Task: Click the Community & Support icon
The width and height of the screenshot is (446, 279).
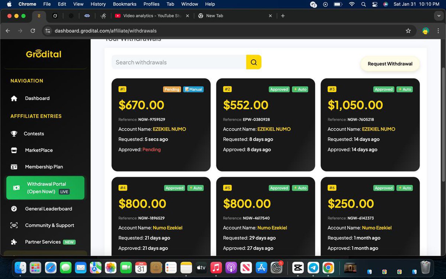Action: tap(14, 225)
